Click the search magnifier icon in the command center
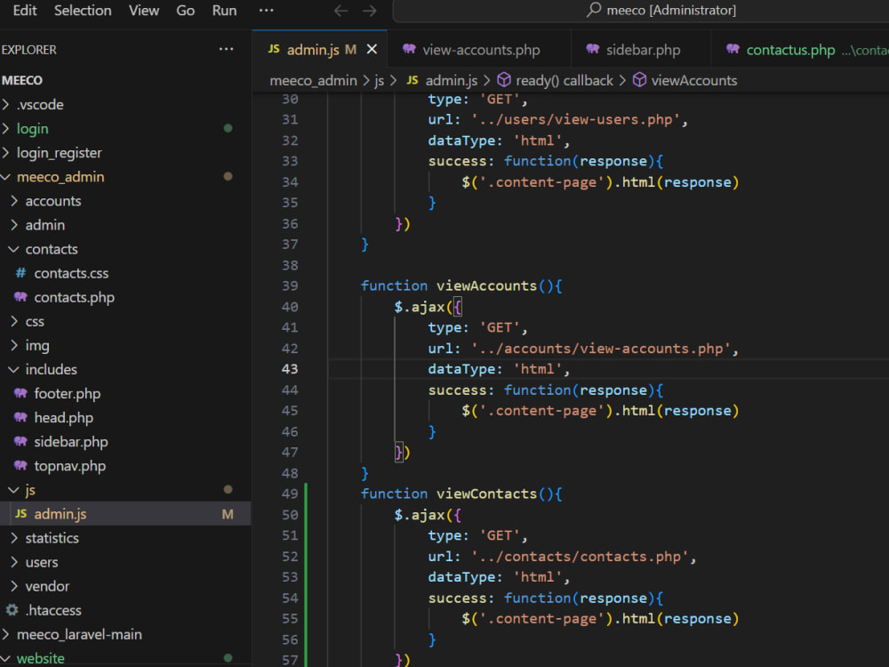Image resolution: width=889 pixels, height=667 pixels. (x=594, y=10)
